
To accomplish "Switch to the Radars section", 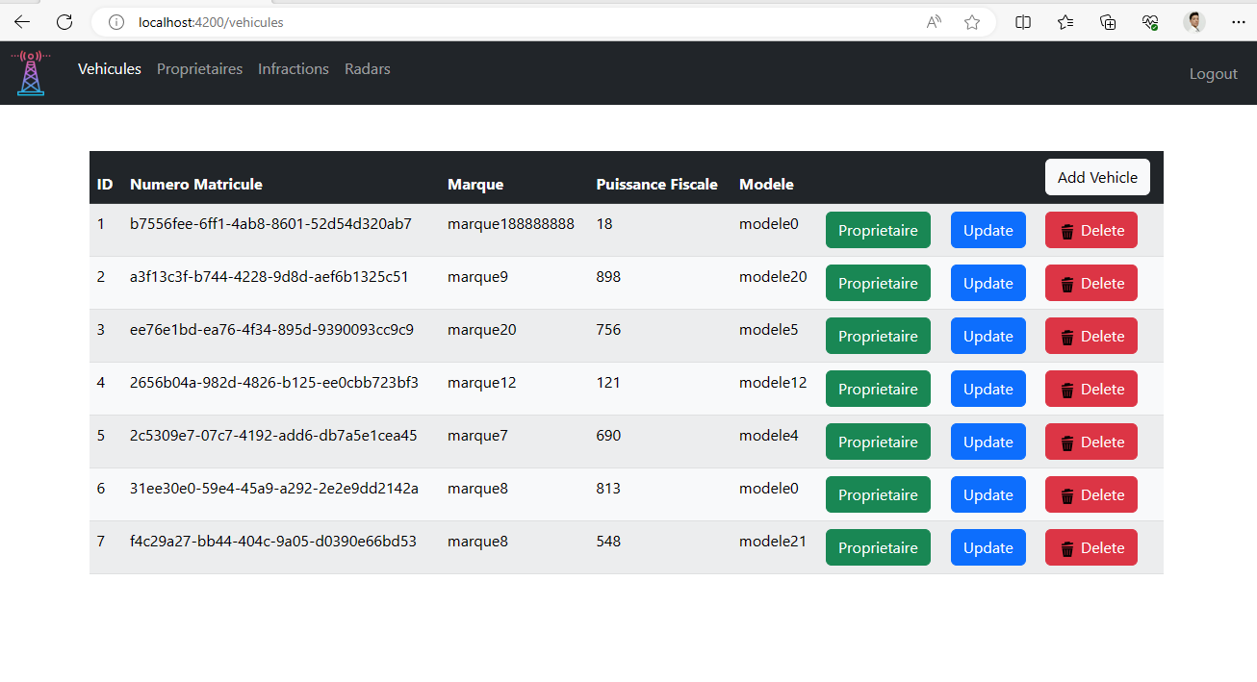I will coord(367,68).
